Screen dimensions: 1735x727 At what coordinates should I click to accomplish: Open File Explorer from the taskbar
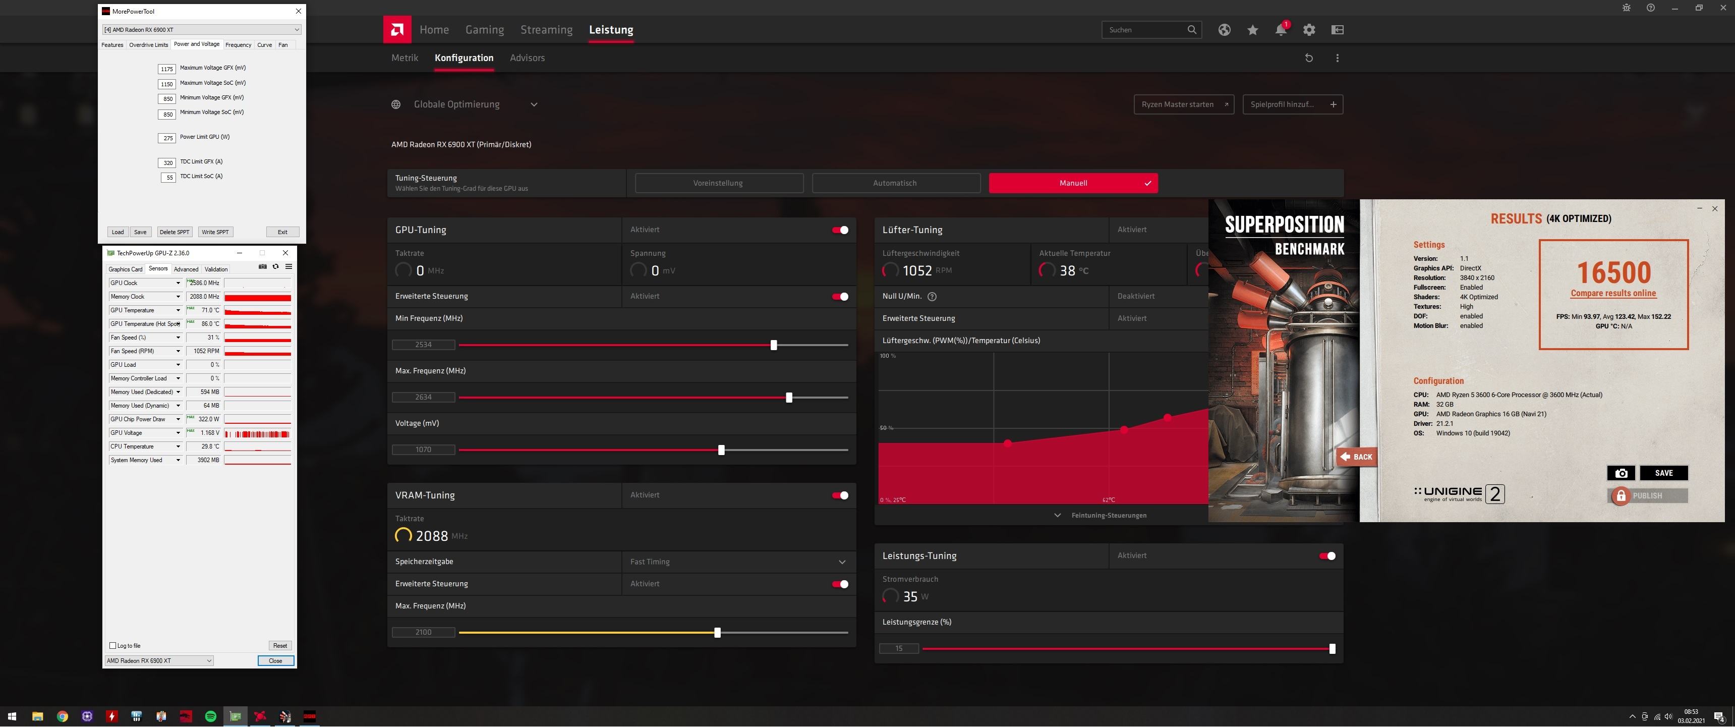pyautogui.click(x=38, y=716)
